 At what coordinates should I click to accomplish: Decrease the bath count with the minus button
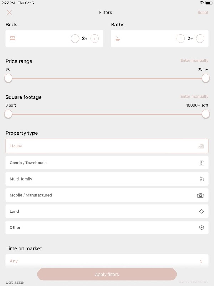click(x=180, y=39)
